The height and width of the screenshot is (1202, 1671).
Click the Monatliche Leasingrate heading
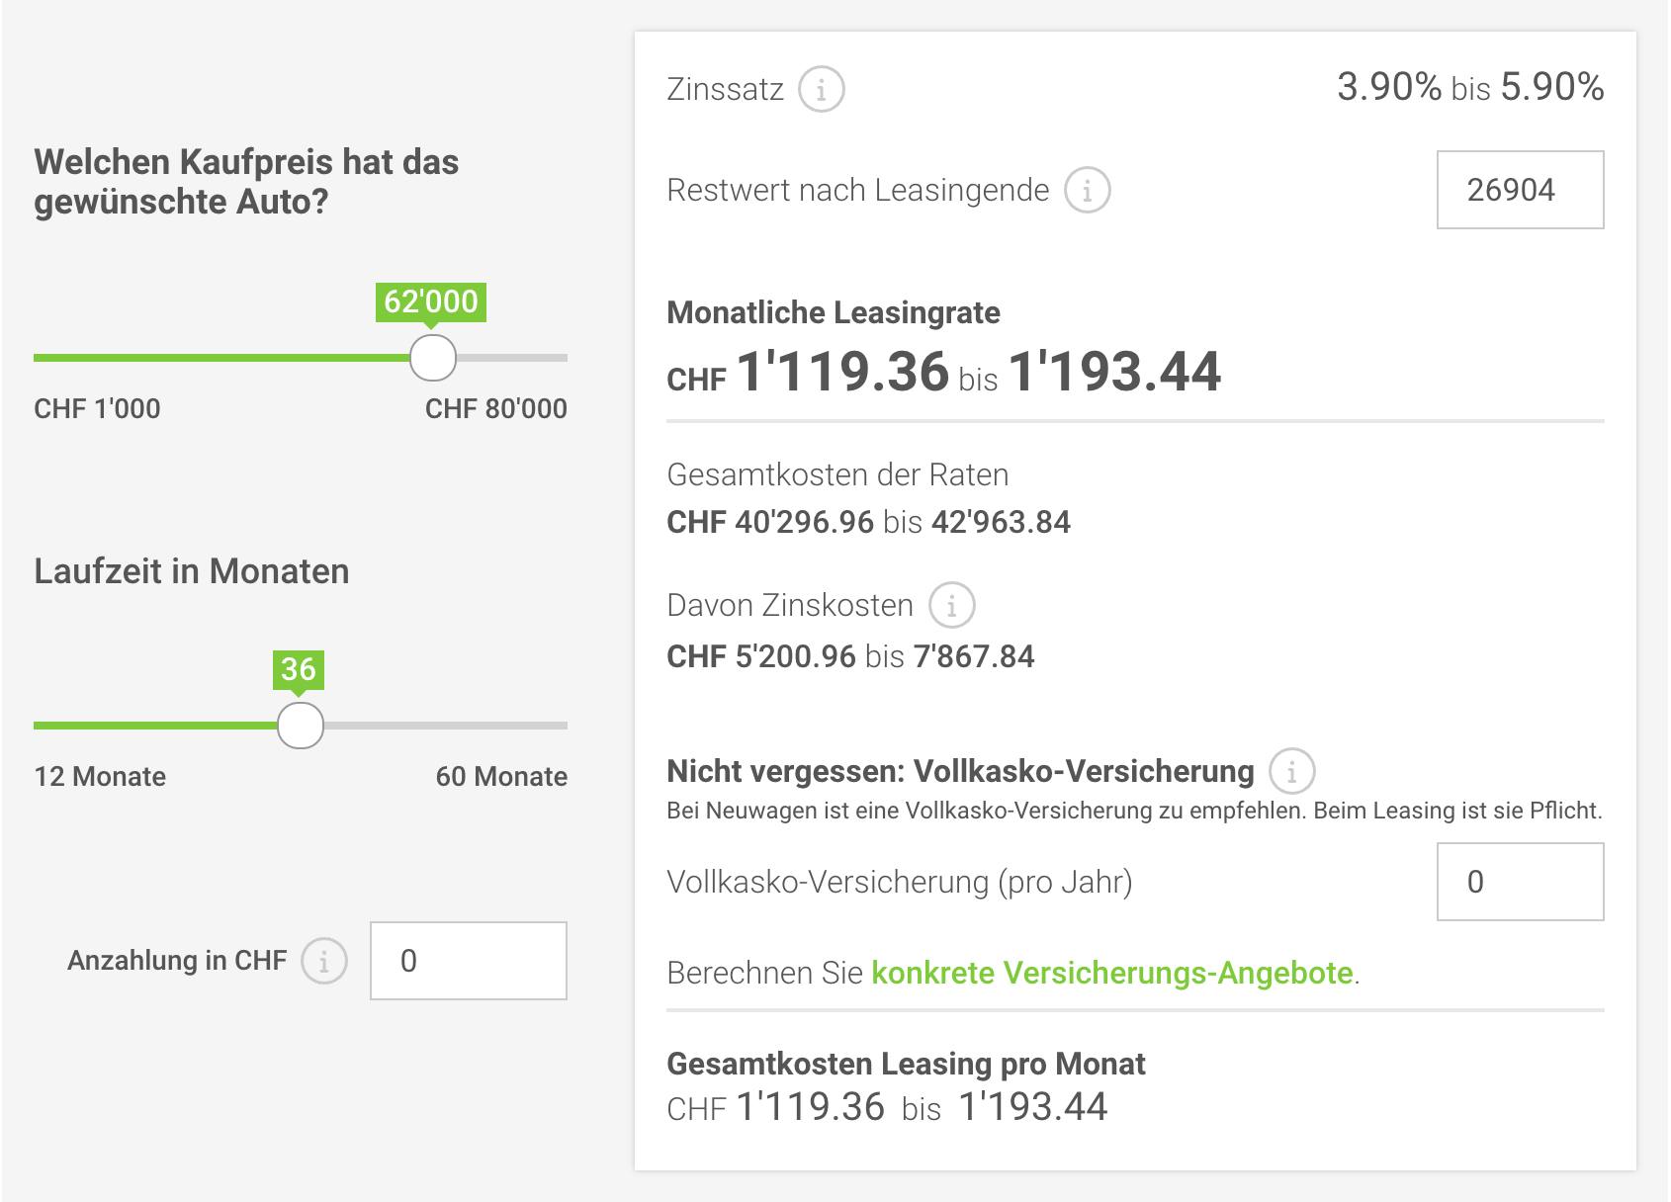pyautogui.click(x=833, y=314)
